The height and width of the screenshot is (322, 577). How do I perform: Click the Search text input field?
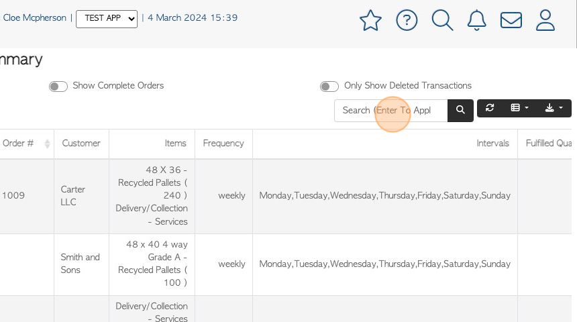pyautogui.click(x=390, y=111)
